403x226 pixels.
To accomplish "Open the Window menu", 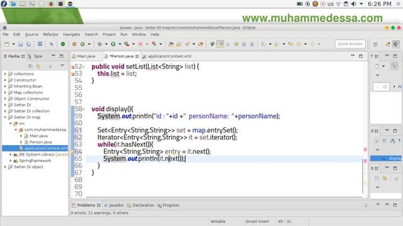I will tap(139, 35).
